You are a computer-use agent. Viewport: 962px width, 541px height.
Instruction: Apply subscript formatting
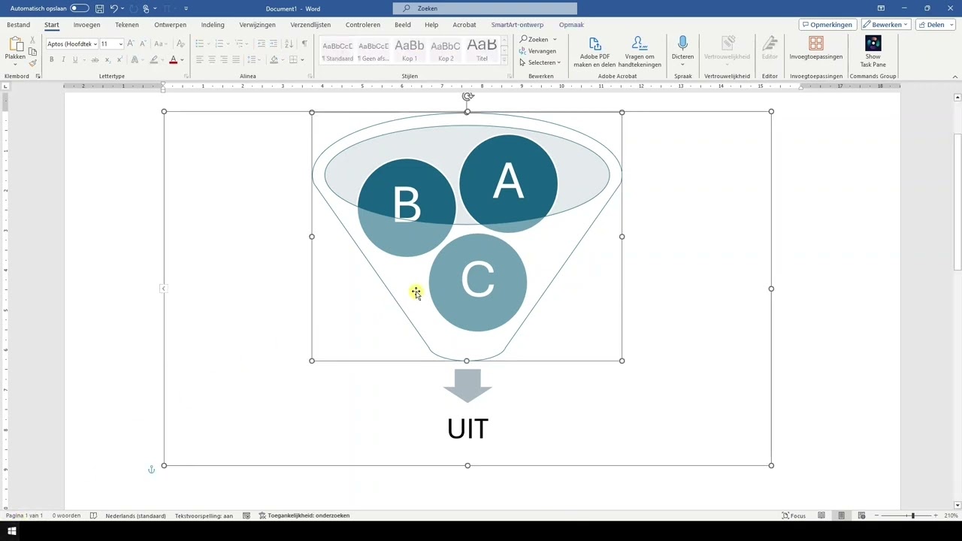pyautogui.click(x=107, y=59)
